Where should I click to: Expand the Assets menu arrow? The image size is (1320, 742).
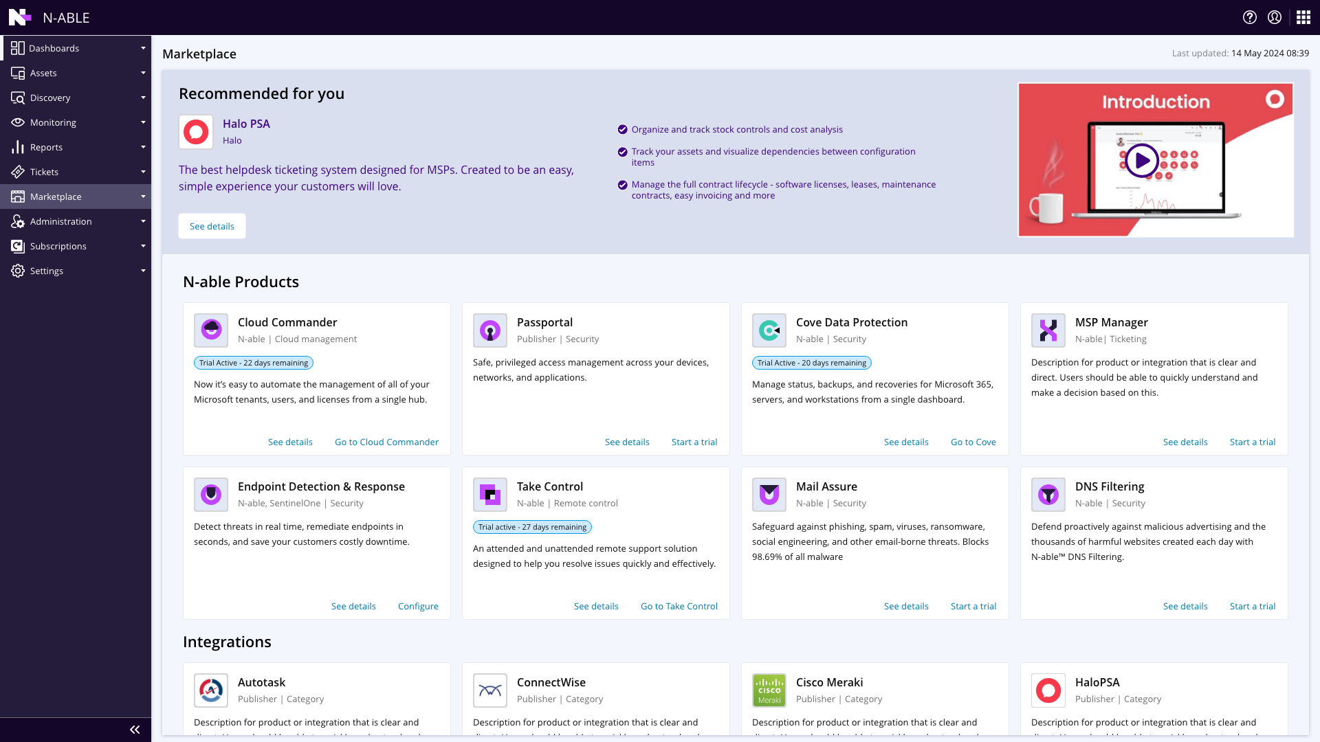tap(143, 73)
